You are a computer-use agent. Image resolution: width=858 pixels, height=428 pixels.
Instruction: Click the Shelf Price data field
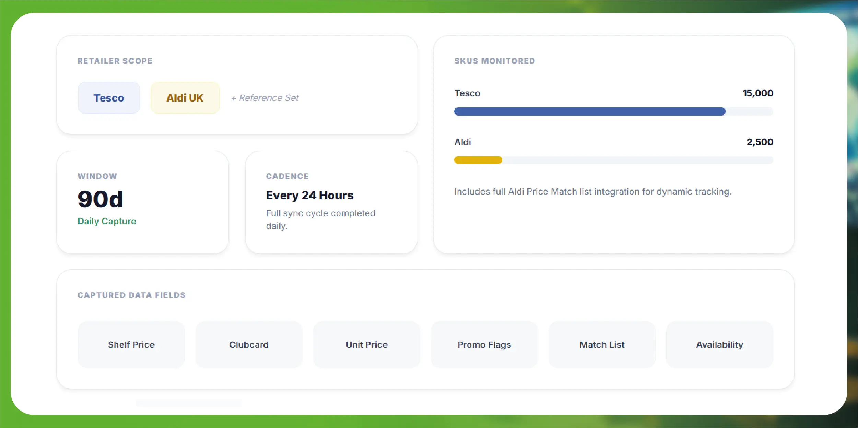click(131, 345)
